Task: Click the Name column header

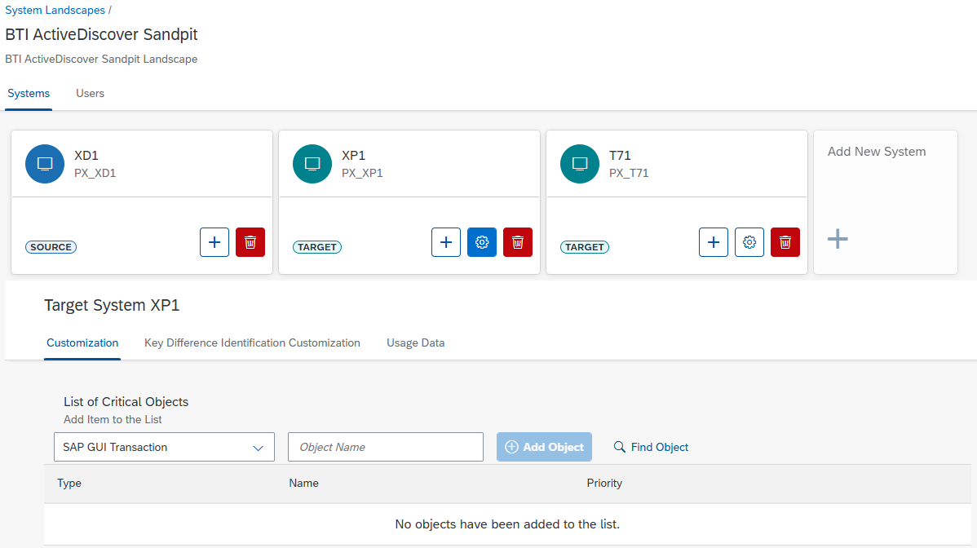Action: [303, 484]
